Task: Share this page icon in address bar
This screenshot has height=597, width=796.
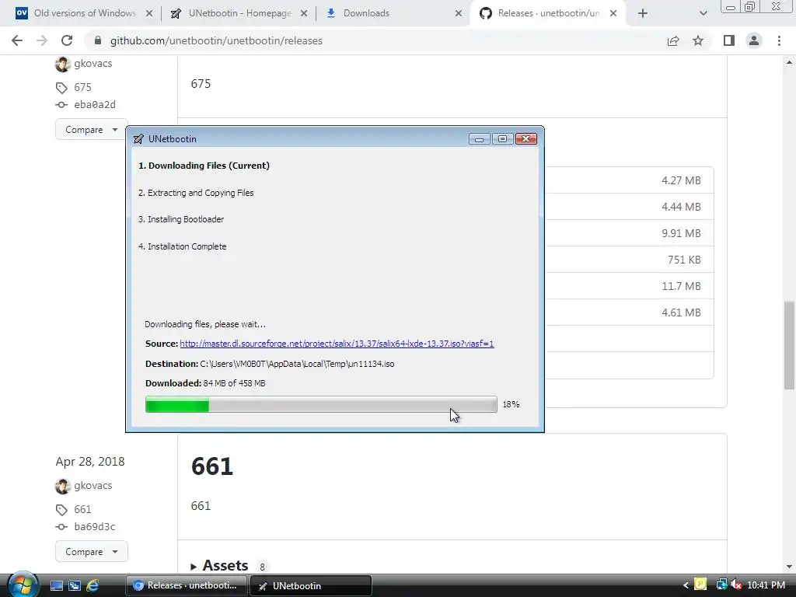Action: [673, 40]
